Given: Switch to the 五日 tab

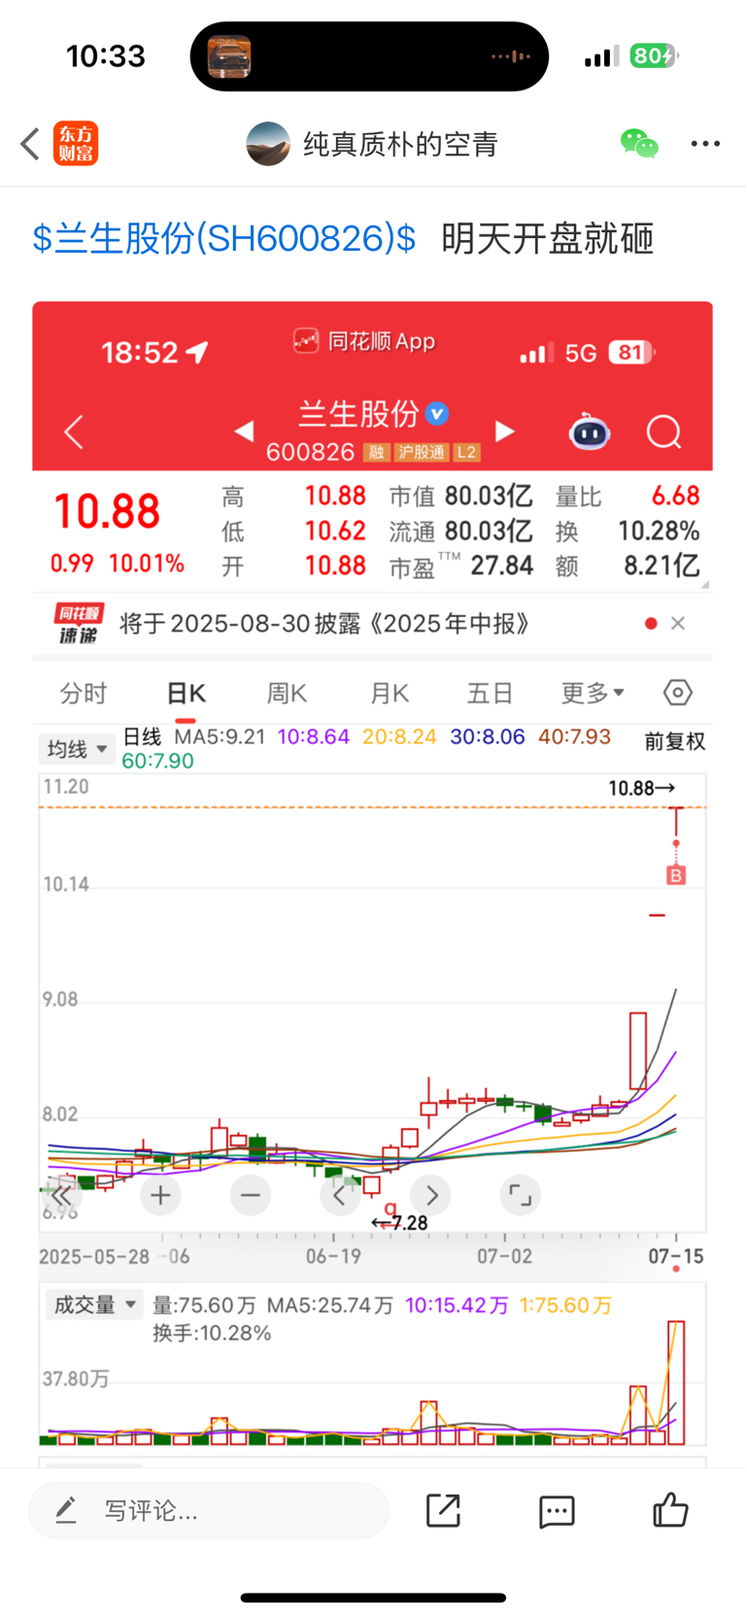Looking at the screenshot, I should pos(490,693).
